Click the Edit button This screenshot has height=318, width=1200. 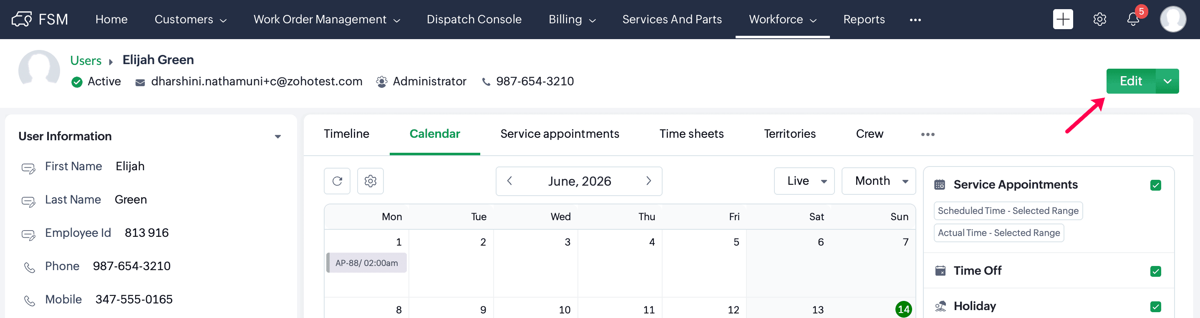tap(1131, 81)
